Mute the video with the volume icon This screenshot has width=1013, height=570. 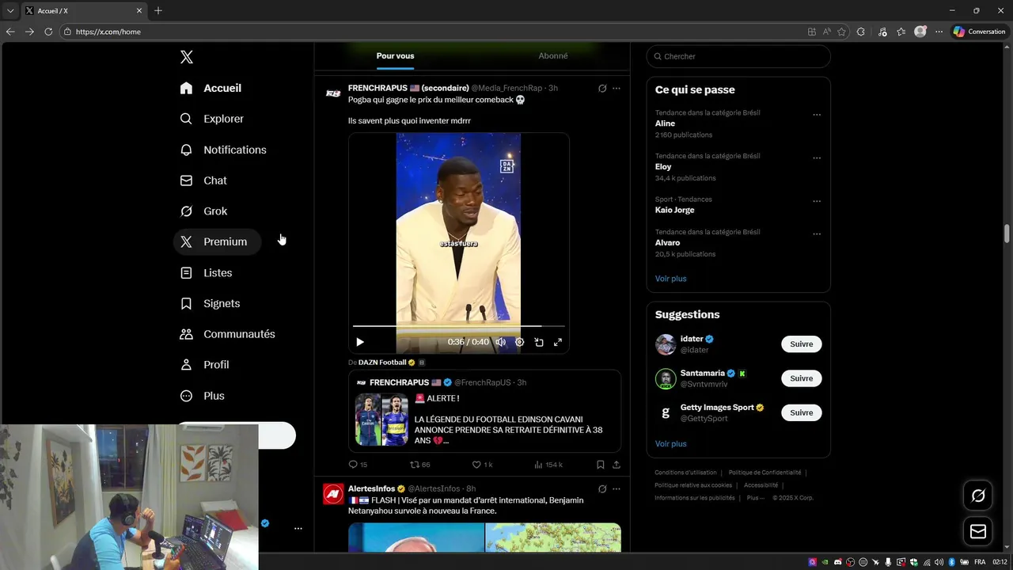pyautogui.click(x=501, y=342)
